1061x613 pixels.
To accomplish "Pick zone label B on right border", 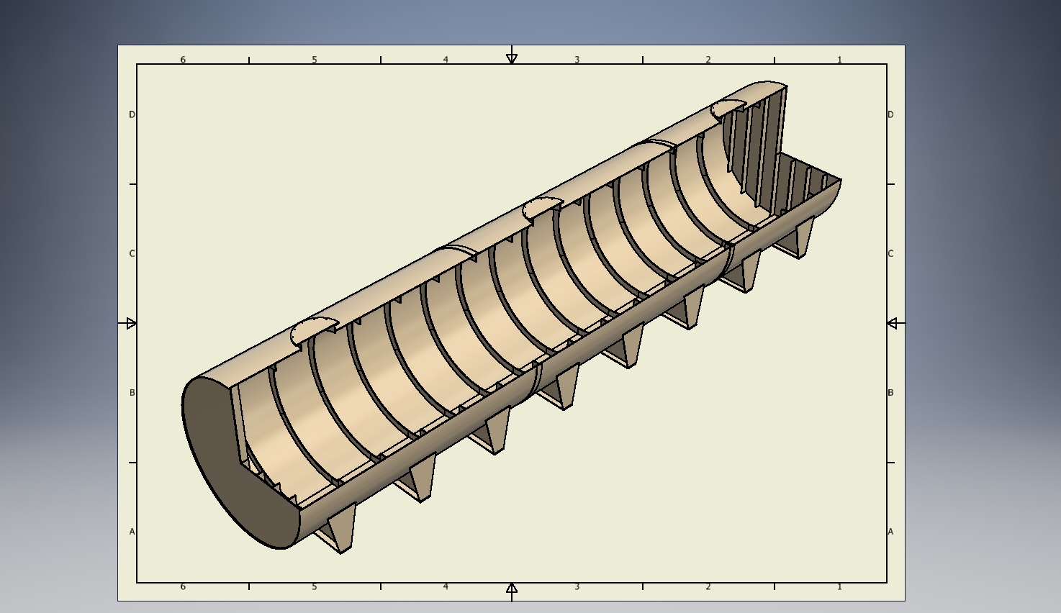I will coord(890,393).
